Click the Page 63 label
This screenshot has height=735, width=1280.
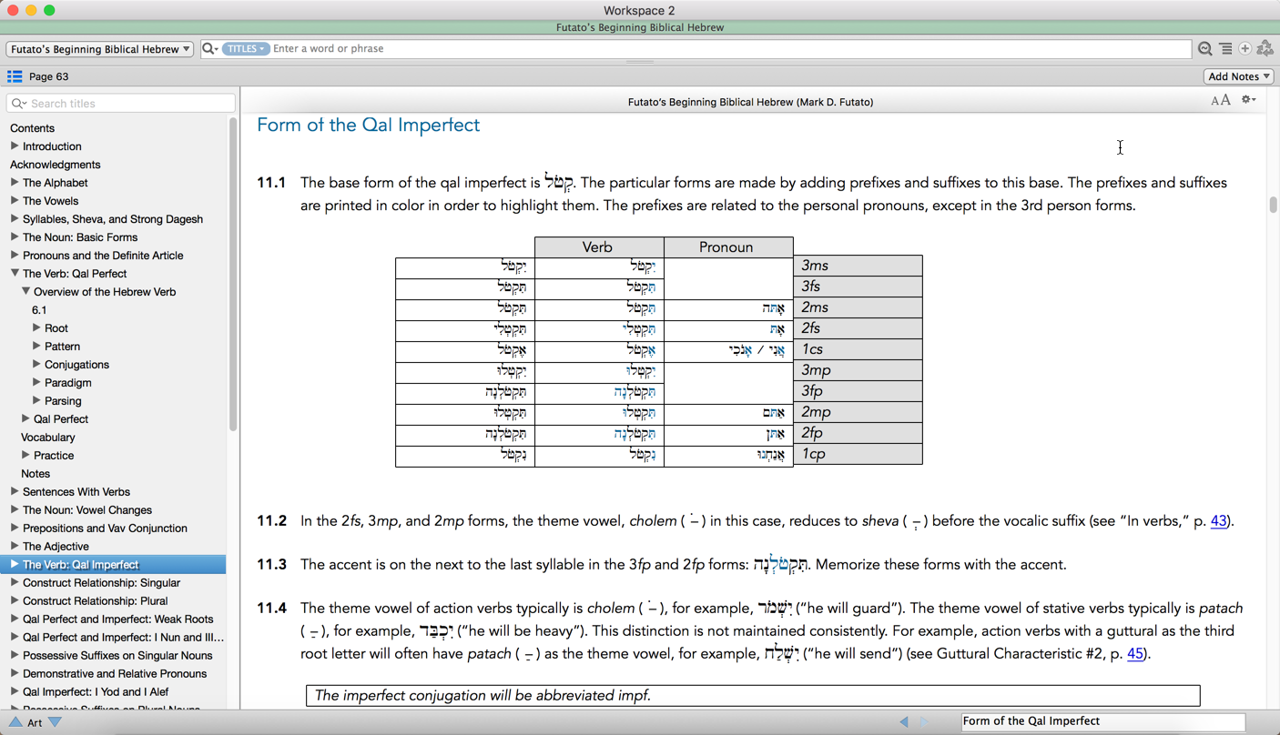coord(49,76)
